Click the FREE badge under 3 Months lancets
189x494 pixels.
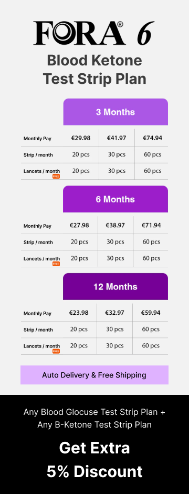coord(56,177)
